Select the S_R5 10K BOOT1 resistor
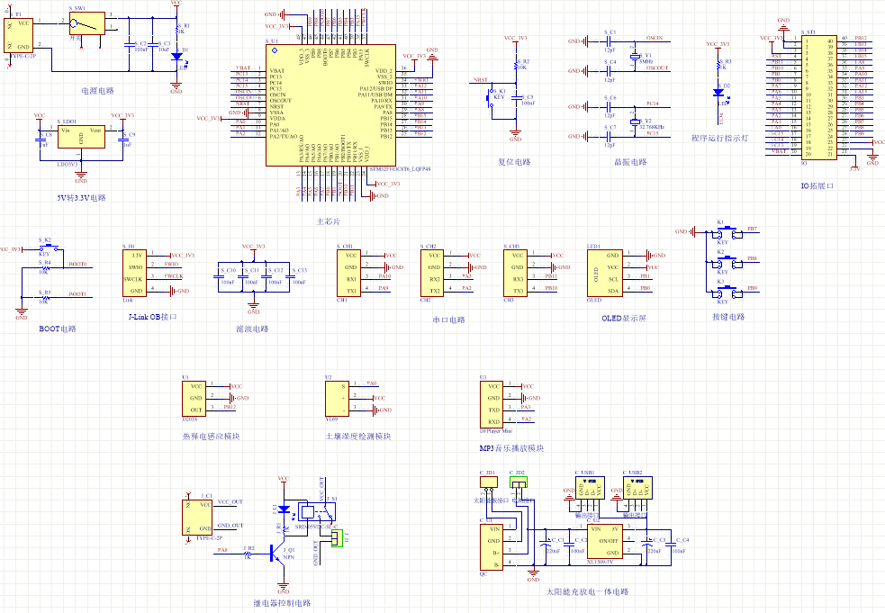This screenshot has width=885, height=613. pyautogui.click(x=44, y=297)
